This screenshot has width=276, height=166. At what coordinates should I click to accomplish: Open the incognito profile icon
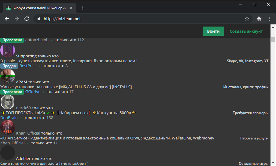point(259,19)
